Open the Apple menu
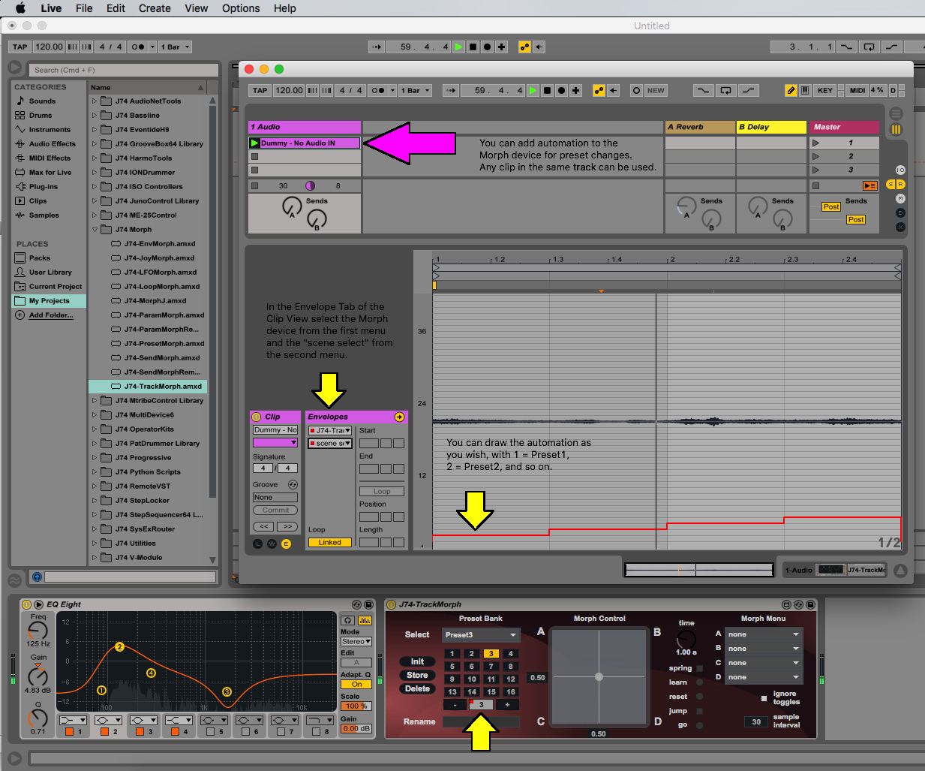 (20, 8)
